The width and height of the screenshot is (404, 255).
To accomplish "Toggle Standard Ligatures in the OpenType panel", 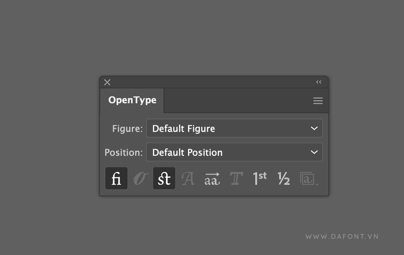I will (116, 178).
